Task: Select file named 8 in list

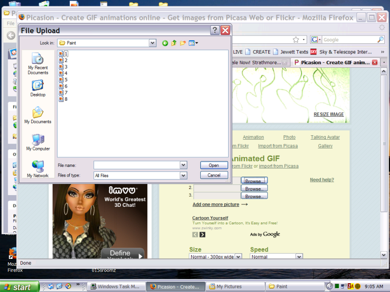Action: 63,99
